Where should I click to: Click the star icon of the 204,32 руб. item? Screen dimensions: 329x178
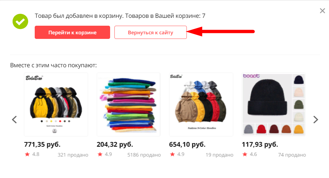coord(100,154)
